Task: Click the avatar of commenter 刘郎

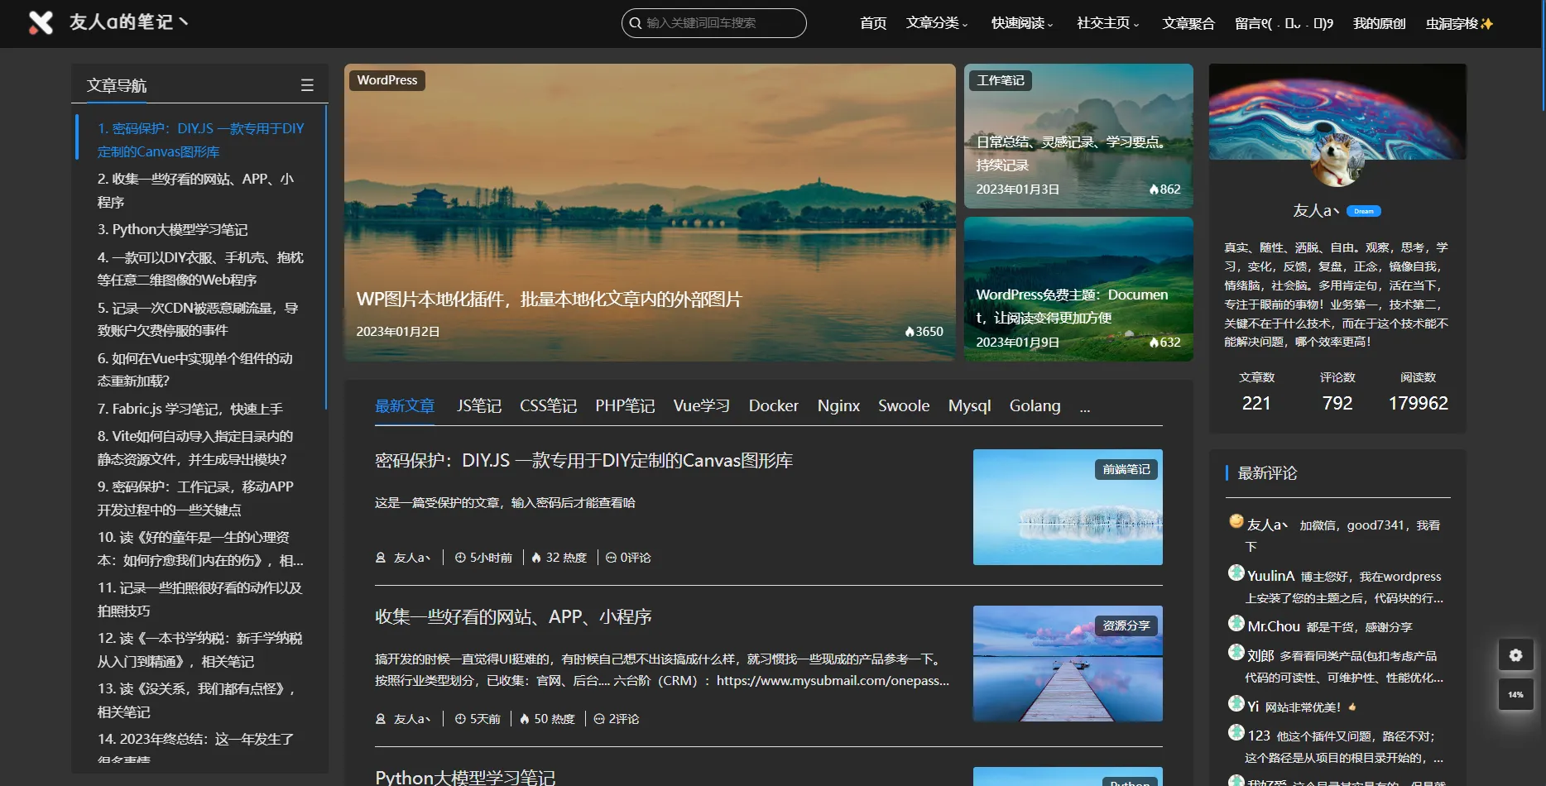Action: tap(1236, 652)
